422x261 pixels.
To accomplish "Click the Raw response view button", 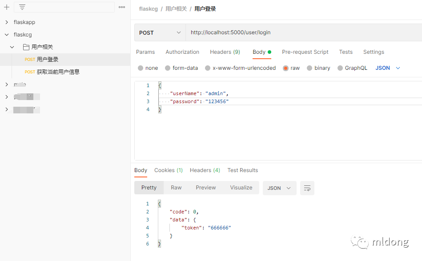I will tap(176, 188).
